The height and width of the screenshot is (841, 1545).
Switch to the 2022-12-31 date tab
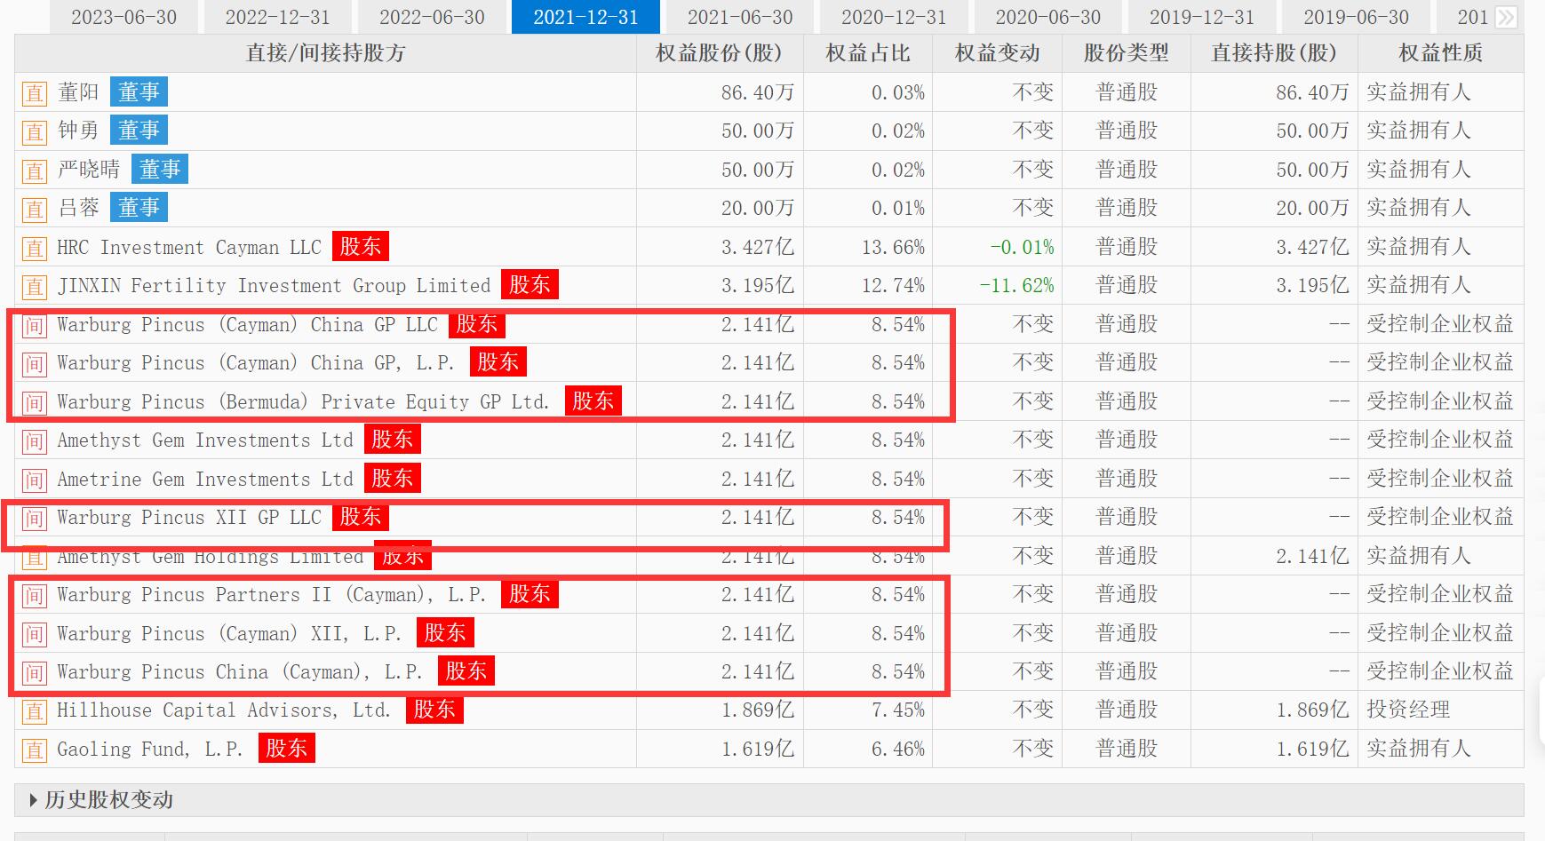click(277, 17)
